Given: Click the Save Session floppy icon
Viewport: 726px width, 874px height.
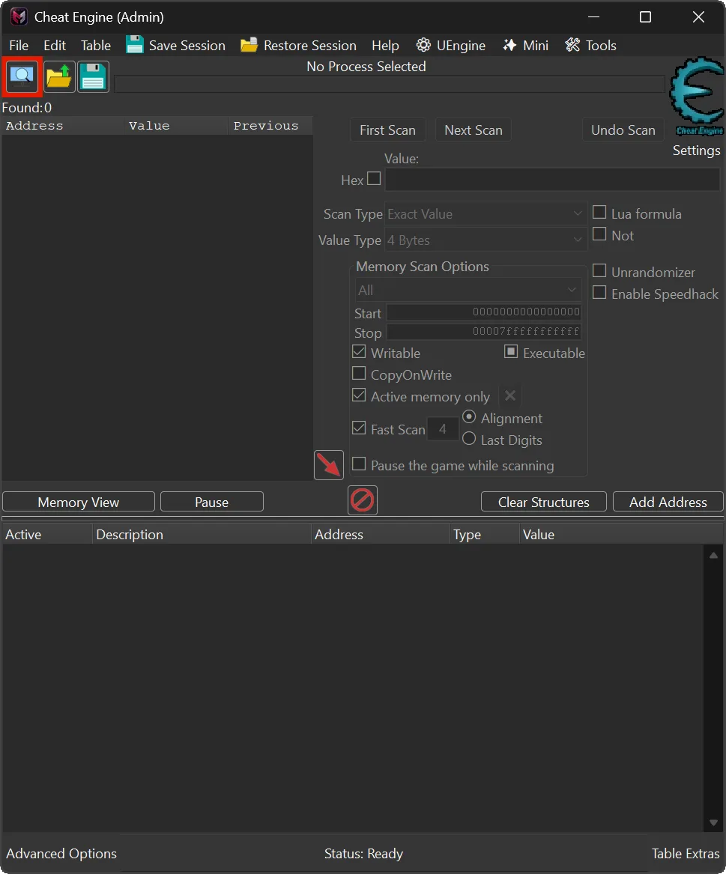Looking at the screenshot, I should pos(134,45).
